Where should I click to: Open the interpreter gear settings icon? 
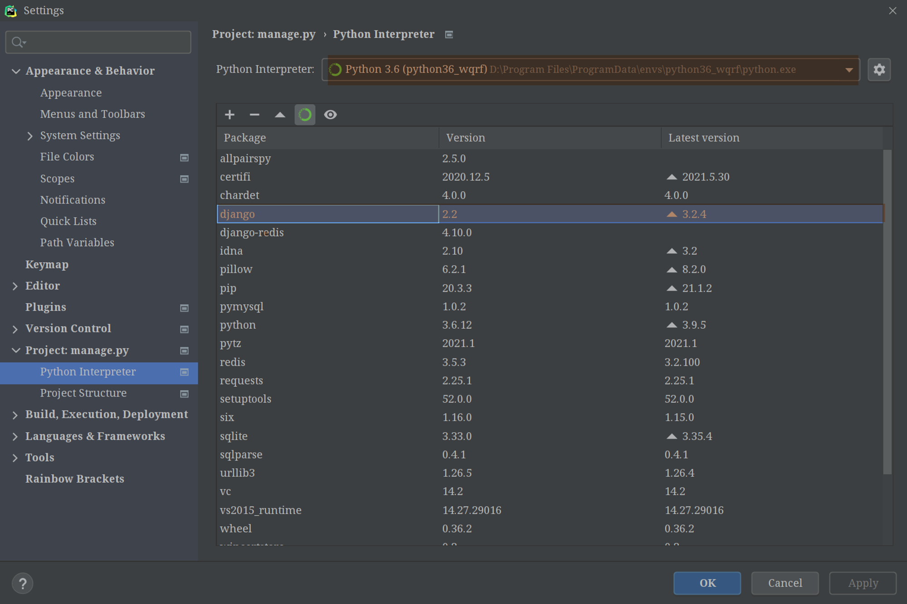pos(879,69)
